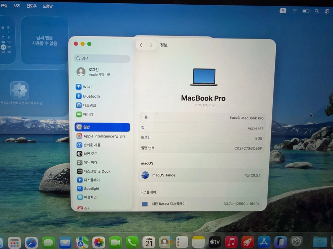Open Reminders from the Dock
Screen dimensions: 333x249
click(182, 242)
